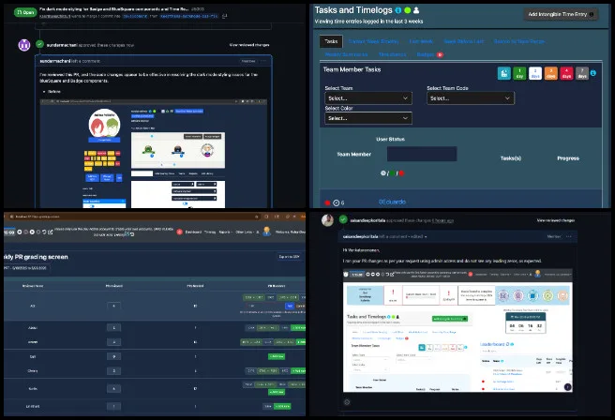The height and width of the screenshot is (420, 615).
Task: Filter by the orange 3 days swatch
Action: 551,73
